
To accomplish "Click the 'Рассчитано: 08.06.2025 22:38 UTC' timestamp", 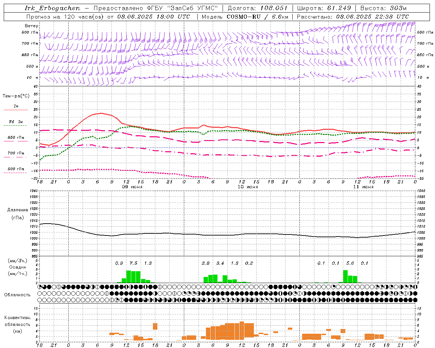I will (x=353, y=17).
